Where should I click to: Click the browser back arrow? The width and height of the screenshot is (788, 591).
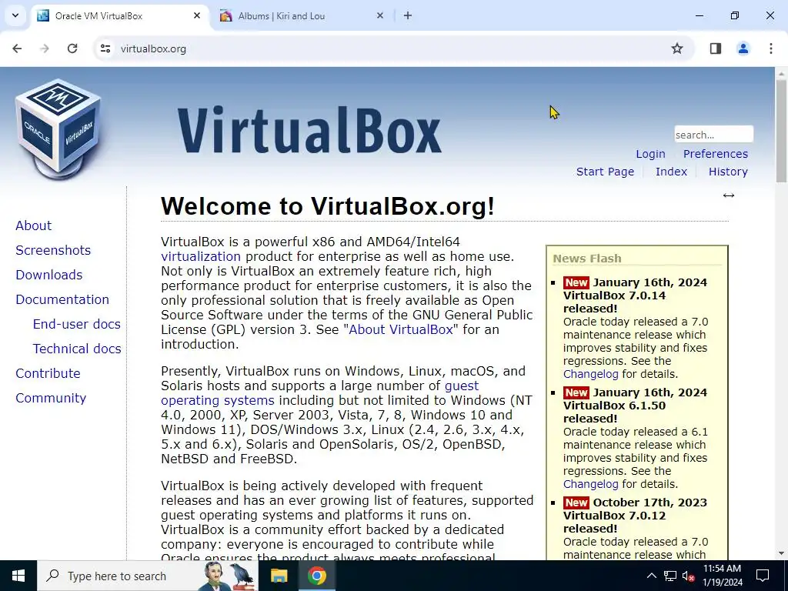(x=17, y=48)
